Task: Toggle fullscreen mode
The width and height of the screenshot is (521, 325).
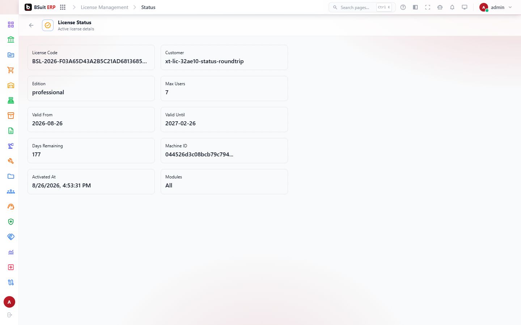Action: tap(428, 7)
